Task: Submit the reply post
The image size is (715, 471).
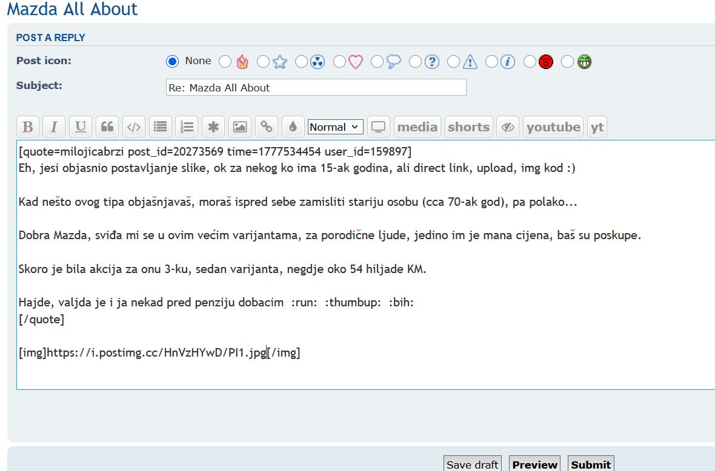Action: pyautogui.click(x=591, y=464)
